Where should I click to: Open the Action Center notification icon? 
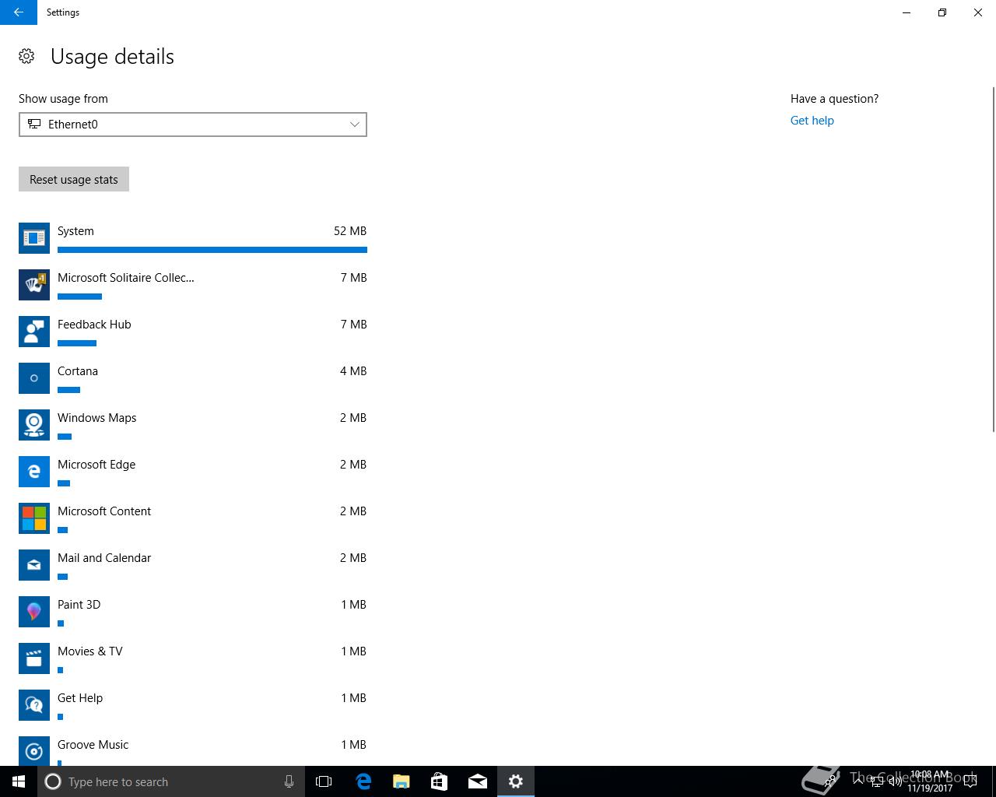pyautogui.click(x=970, y=781)
